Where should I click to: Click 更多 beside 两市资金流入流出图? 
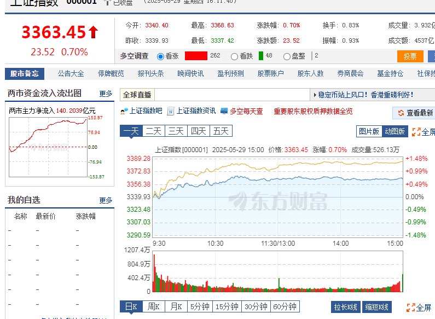coord(106,94)
